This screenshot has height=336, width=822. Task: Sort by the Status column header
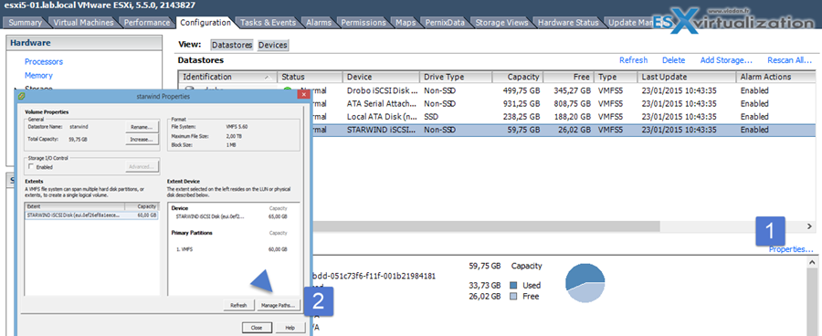(310, 77)
